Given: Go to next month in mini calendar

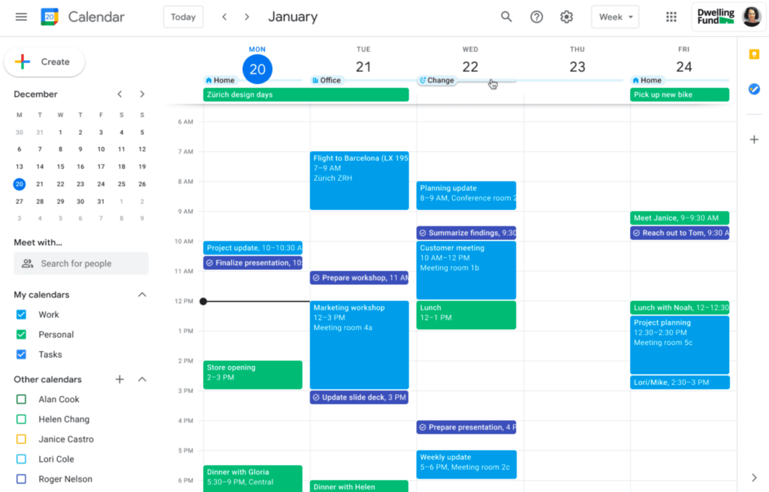Looking at the screenshot, I should click(142, 94).
